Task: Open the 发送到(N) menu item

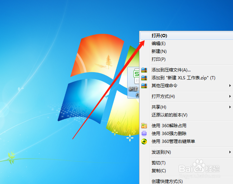Action: pos(187,152)
